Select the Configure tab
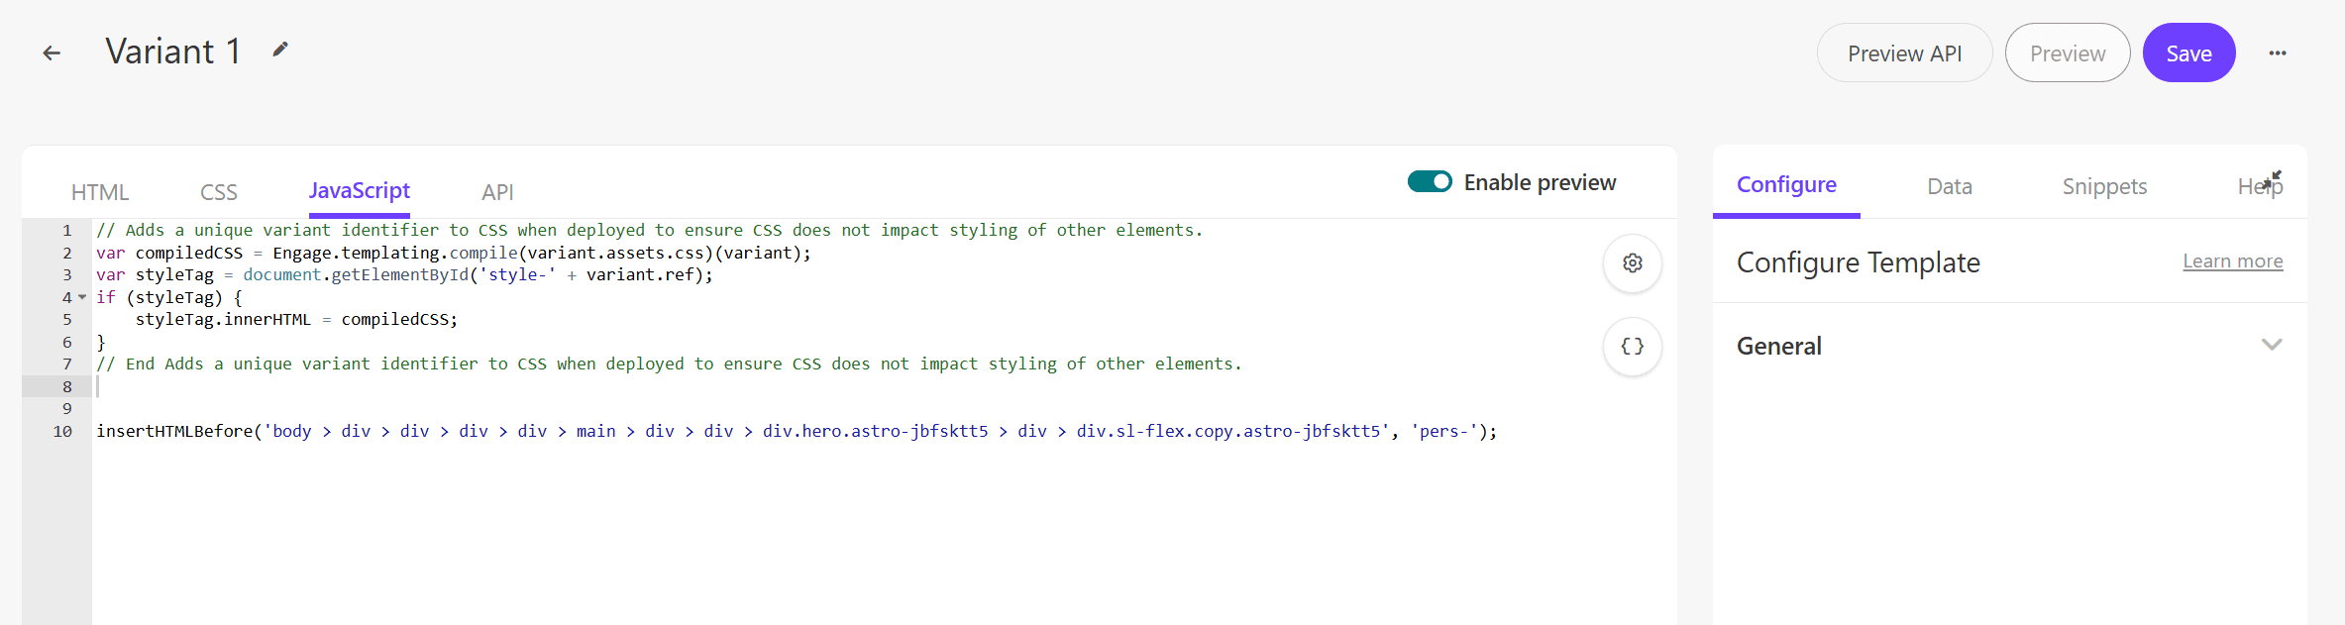Image resolution: width=2345 pixels, height=625 pixels. (x=1786, y=185)
